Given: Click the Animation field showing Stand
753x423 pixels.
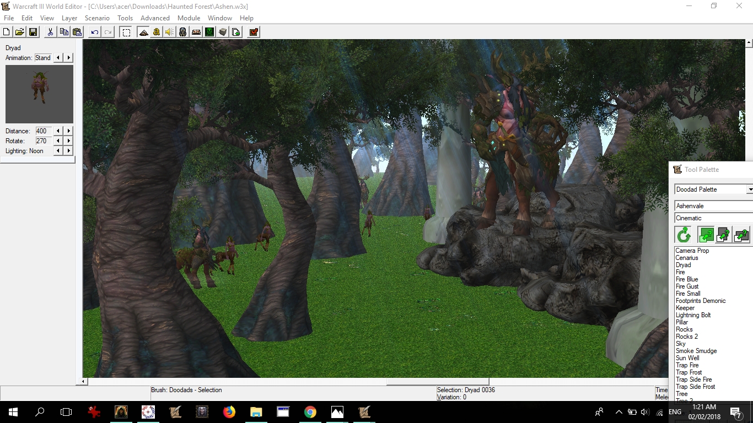Looking at the screenshot, I should (x=44, y=58).
